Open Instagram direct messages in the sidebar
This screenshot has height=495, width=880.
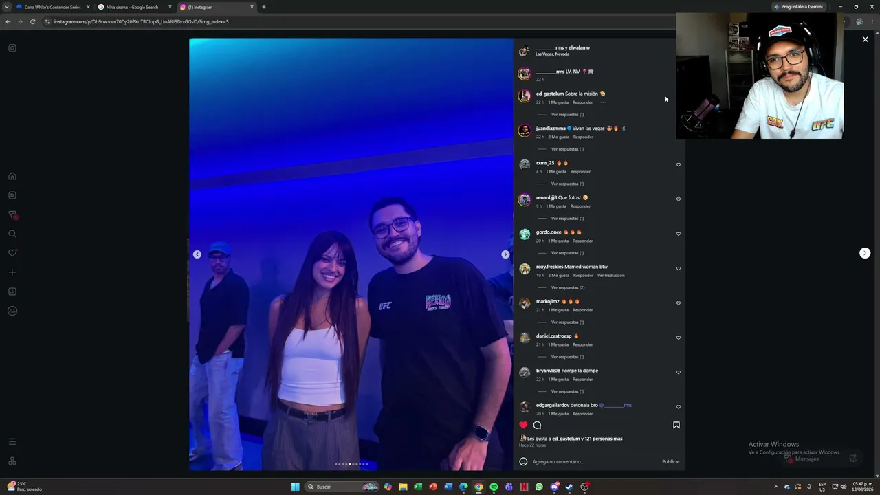[12, 215]
